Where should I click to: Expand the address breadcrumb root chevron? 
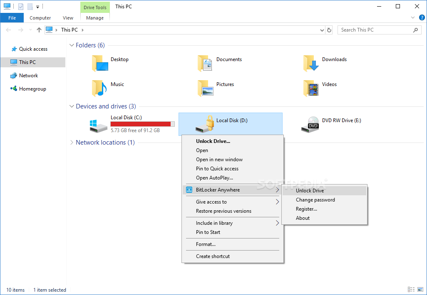click(56, 30)
